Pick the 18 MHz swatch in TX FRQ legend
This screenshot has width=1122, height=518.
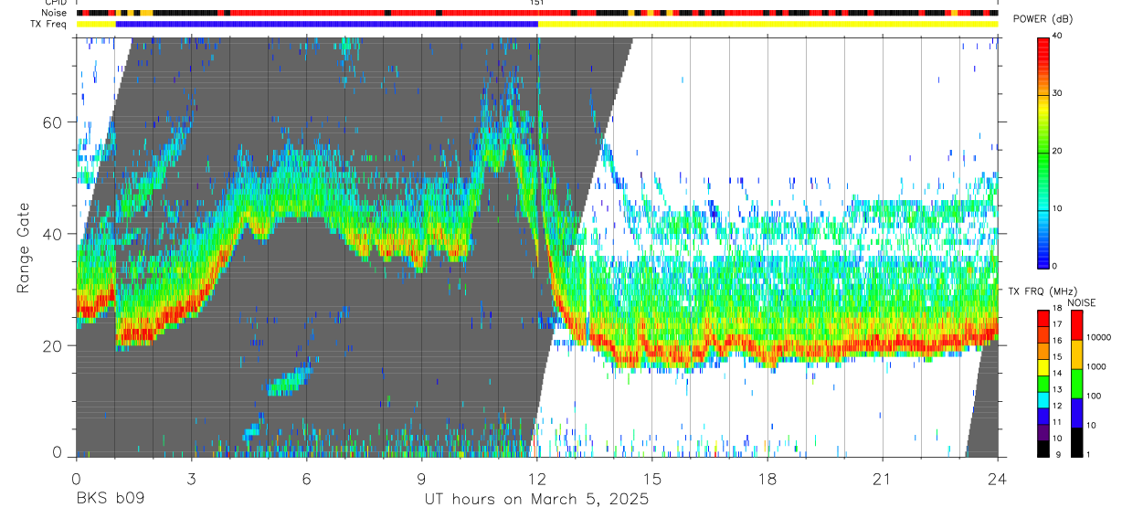tap(1043, 317)
